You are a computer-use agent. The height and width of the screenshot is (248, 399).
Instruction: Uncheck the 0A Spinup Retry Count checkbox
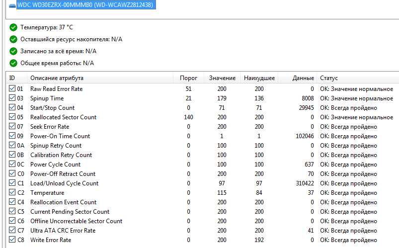pos(12,145)
